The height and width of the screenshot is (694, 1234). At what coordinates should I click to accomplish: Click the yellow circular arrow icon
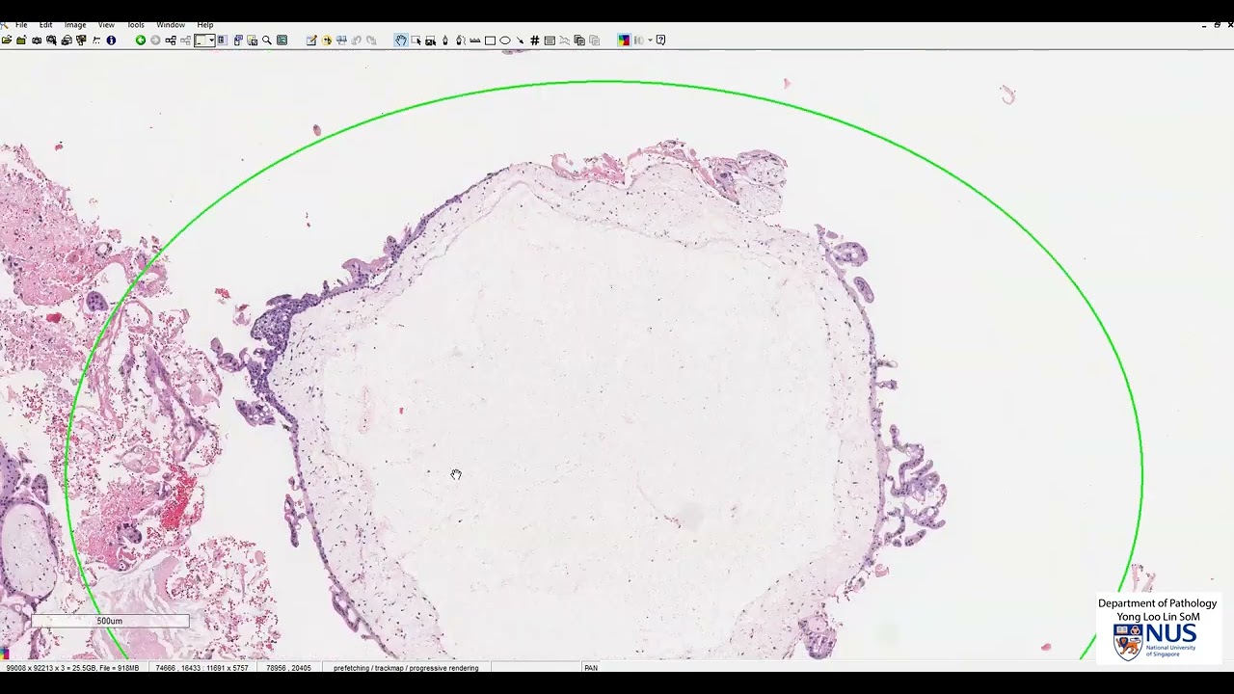pos(327,40)
